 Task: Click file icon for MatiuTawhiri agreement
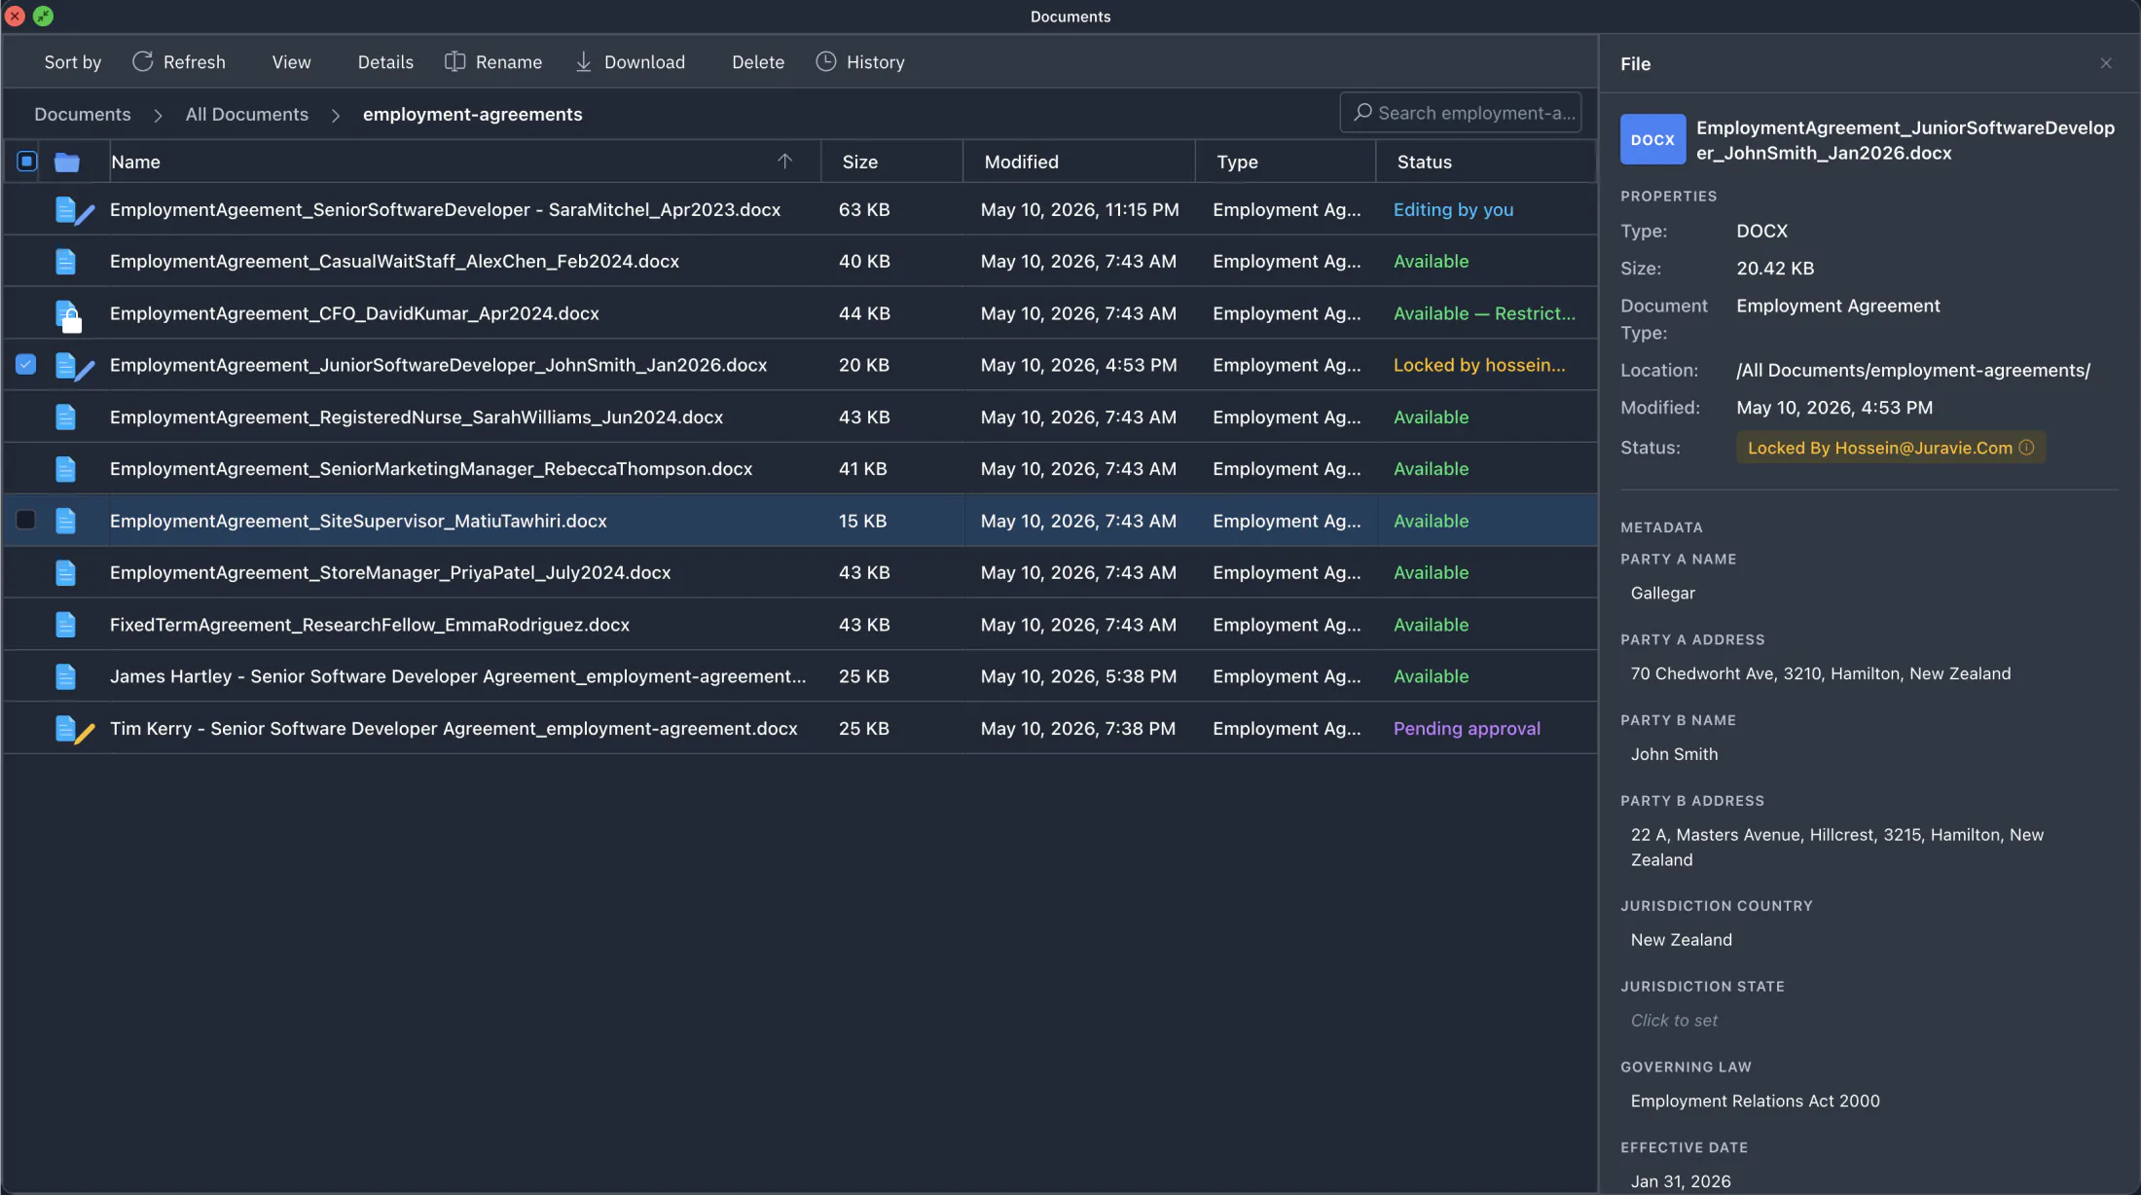65,521
